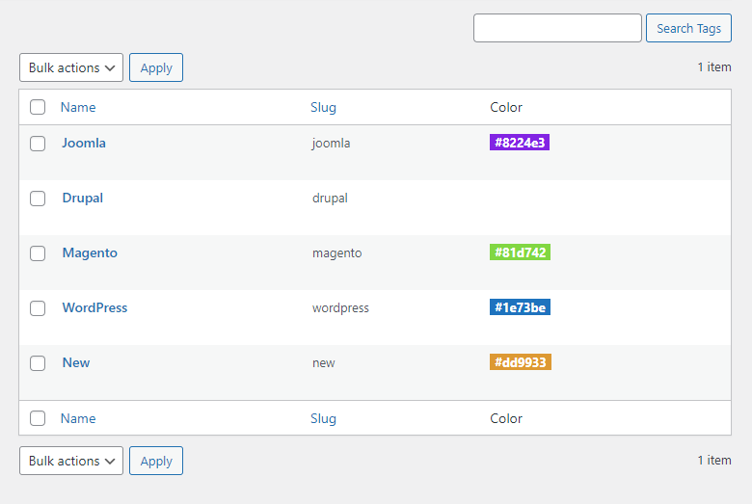752x504 pixels.
Task: Focus the tag search input field
Action: click(x=557, y=28)
